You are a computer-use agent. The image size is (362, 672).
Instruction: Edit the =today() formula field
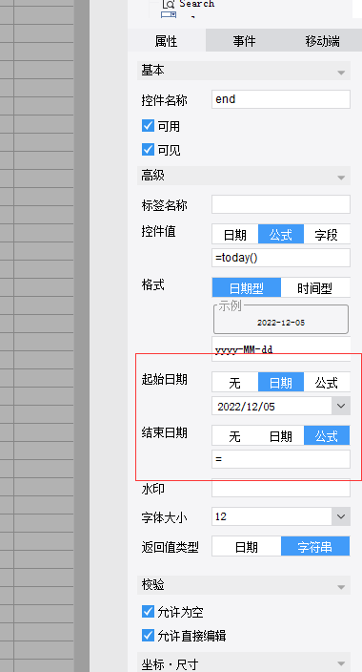coord(281,258)
